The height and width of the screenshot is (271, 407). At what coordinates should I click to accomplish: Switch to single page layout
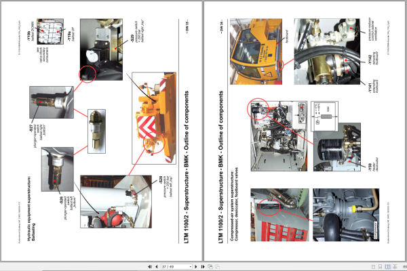[373, 266]
